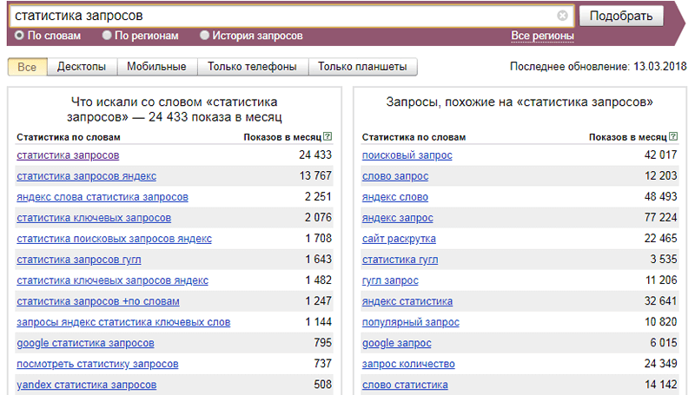Open статистика запросов +по словам link
Viewport: 695px width, 395px height.
coord(98,301)
